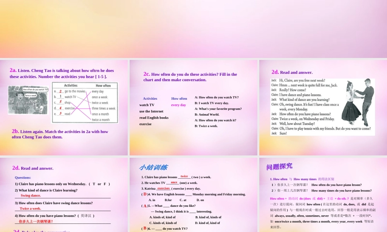Viewport: 387px width, 232px height.
Task: Select the Activities chart in slide 2a
Action: point(85,102)
